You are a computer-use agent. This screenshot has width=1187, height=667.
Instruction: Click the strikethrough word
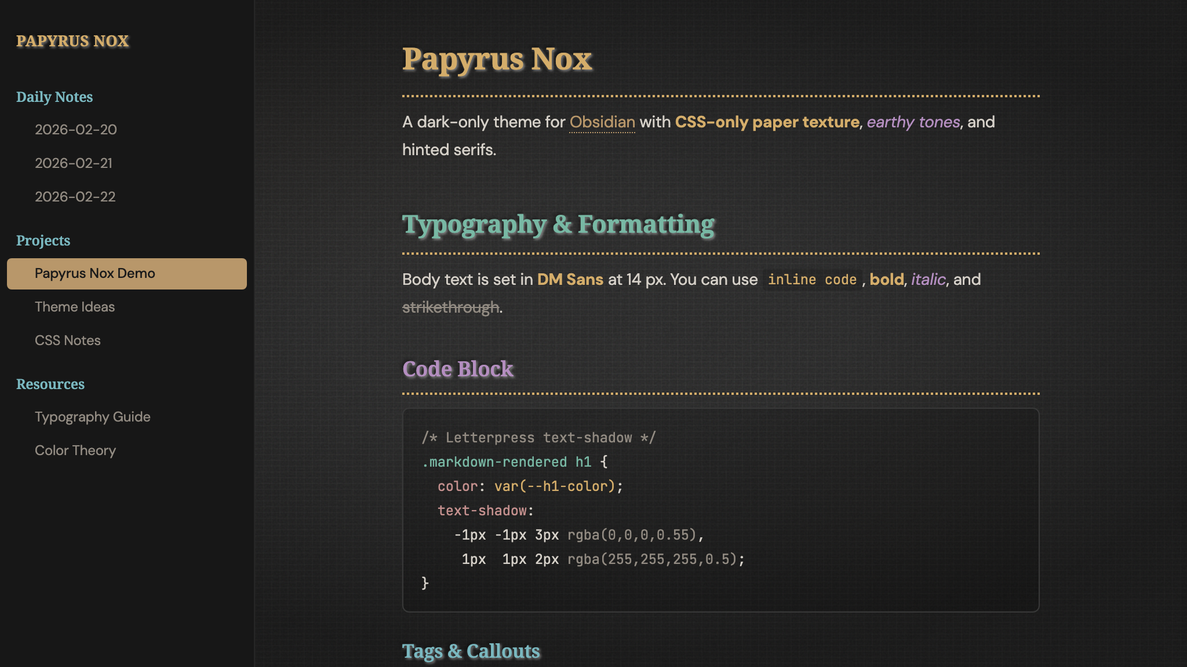coord(451,307)
